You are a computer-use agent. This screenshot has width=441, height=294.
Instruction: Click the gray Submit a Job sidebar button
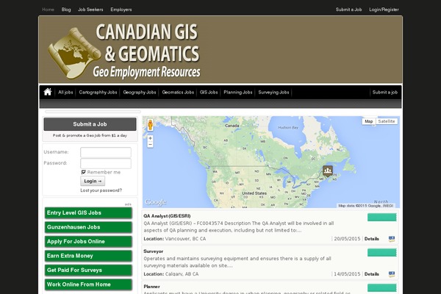click(90, 124)
